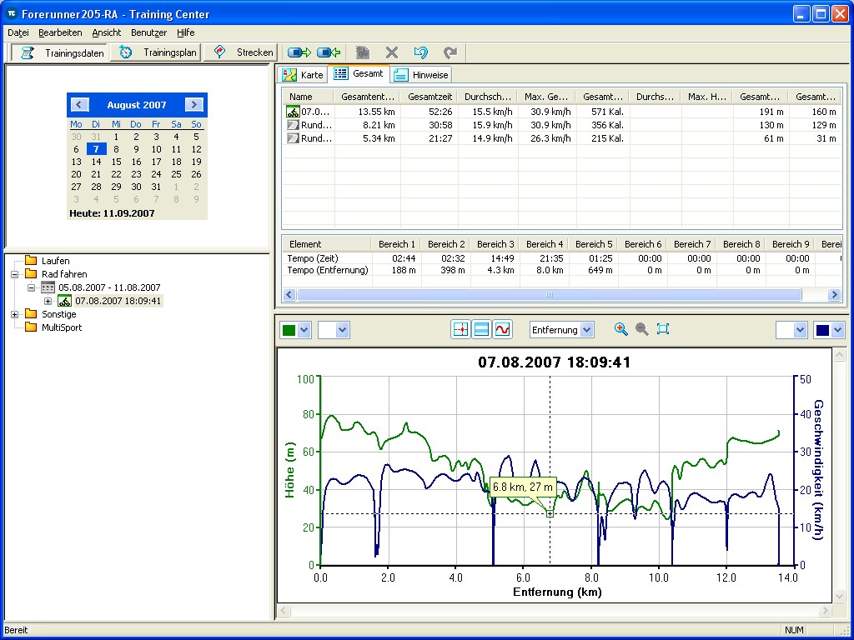
Task: Open the Benutzer menu
Action: pos(148,32)
